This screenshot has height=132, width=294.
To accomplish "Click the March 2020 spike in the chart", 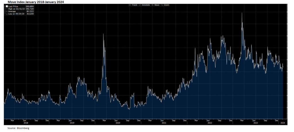I will [103, 34].
